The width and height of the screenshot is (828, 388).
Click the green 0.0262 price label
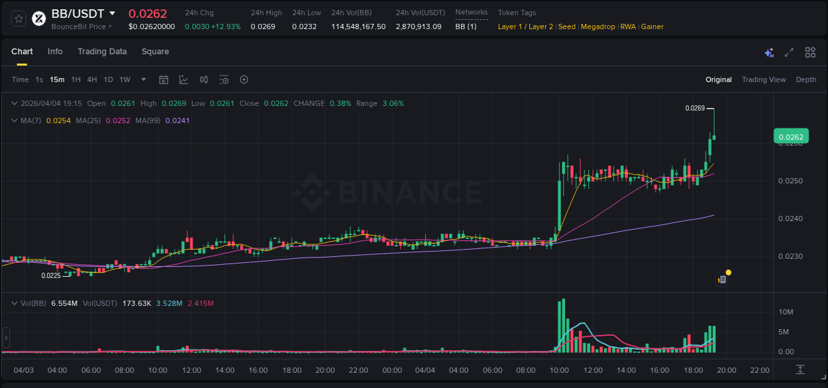click(x=791, y=136)
